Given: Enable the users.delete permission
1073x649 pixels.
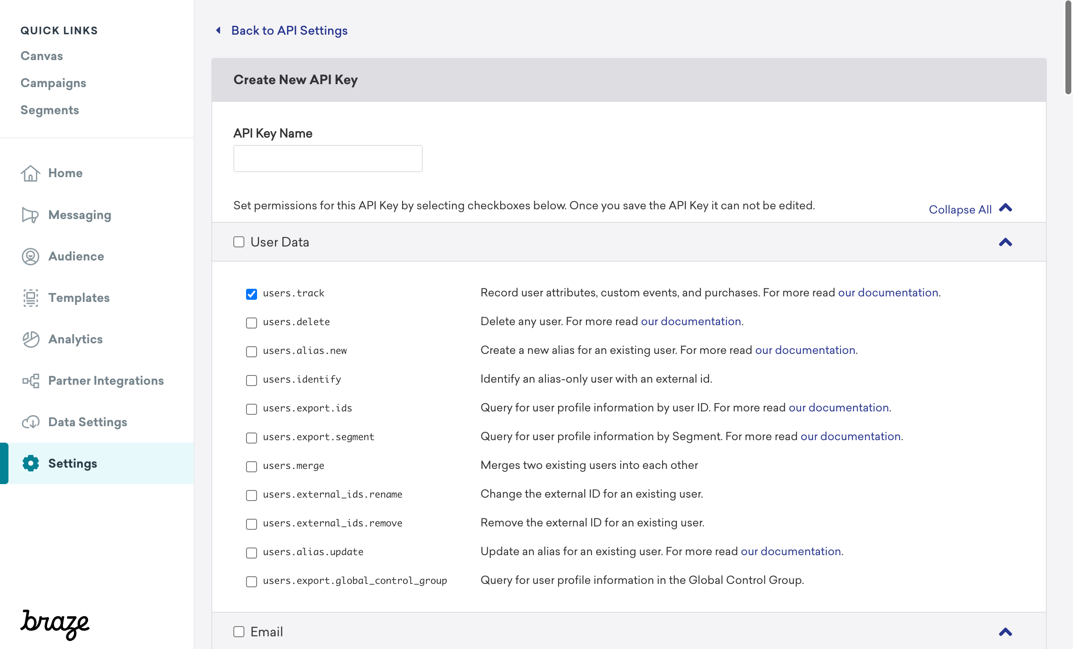Looking at the screenshot, I should [x=251, y=323].
